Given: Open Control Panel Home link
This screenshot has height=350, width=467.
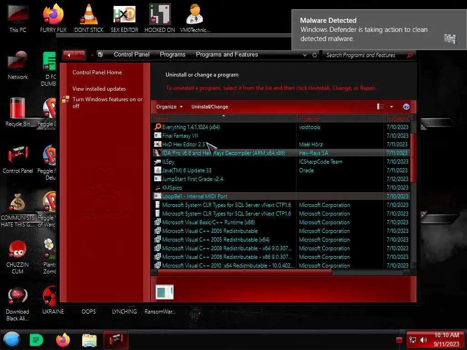Looking at the screenshot, I should pyautogui.click(x=97, y=72).
